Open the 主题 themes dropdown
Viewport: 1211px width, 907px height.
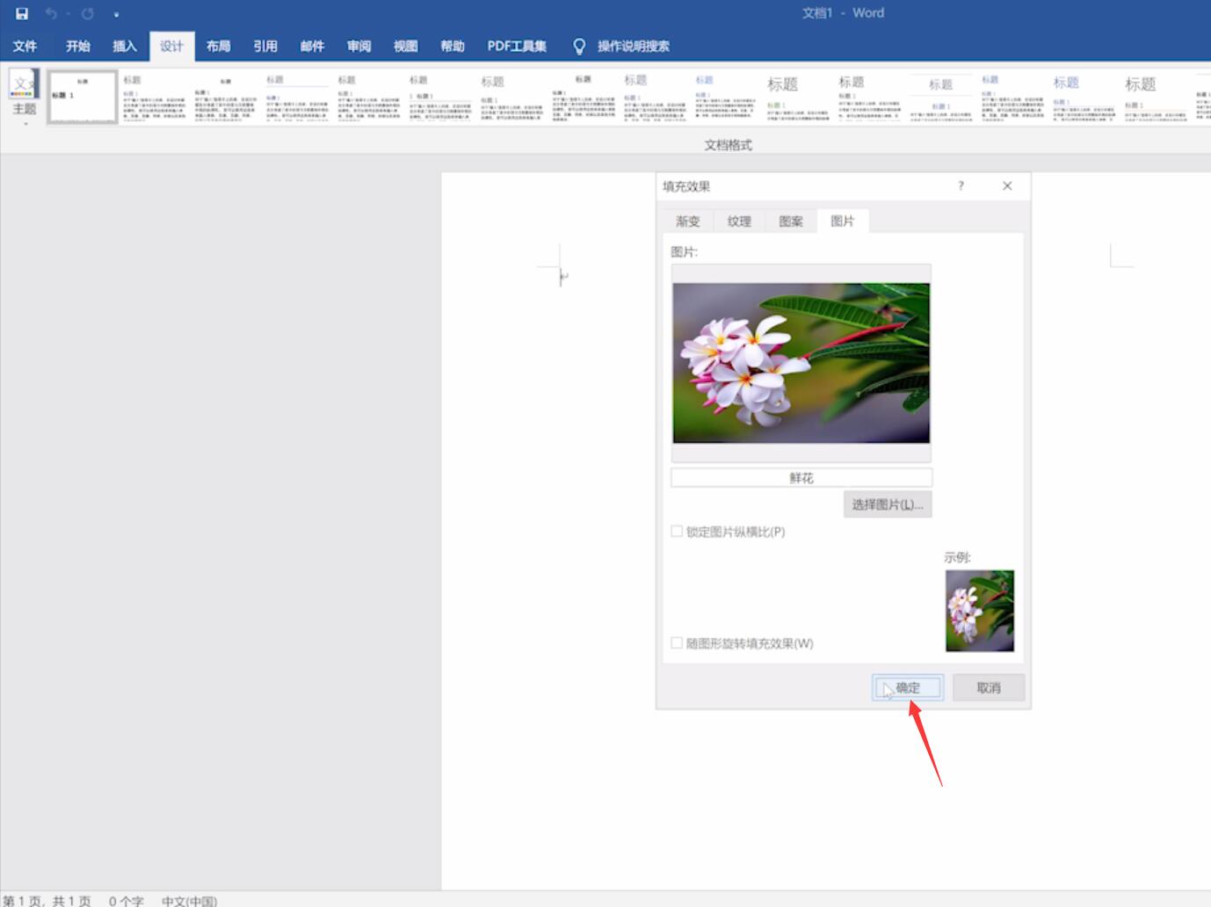25,97
